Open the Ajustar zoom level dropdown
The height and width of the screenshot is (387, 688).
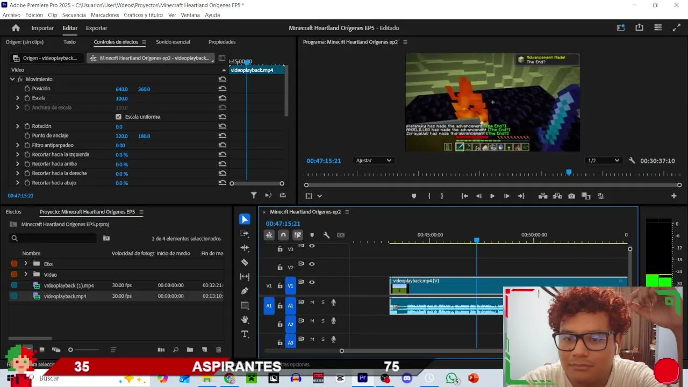(374, 160)
